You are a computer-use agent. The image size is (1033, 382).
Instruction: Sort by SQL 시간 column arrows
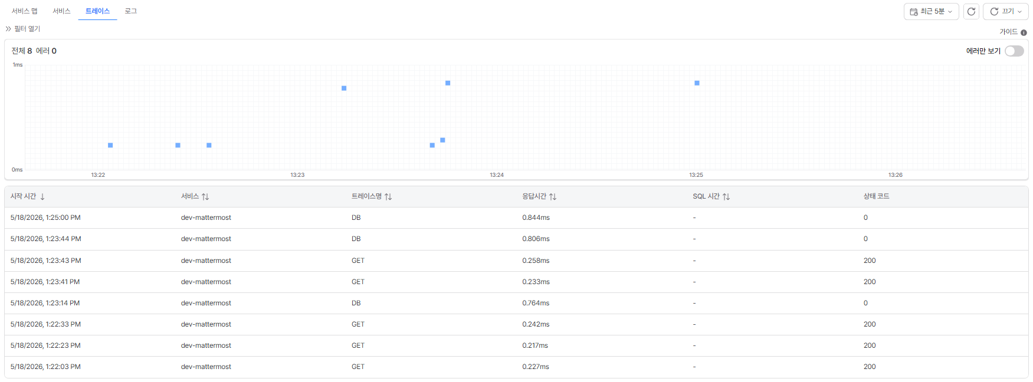[726, 197]
